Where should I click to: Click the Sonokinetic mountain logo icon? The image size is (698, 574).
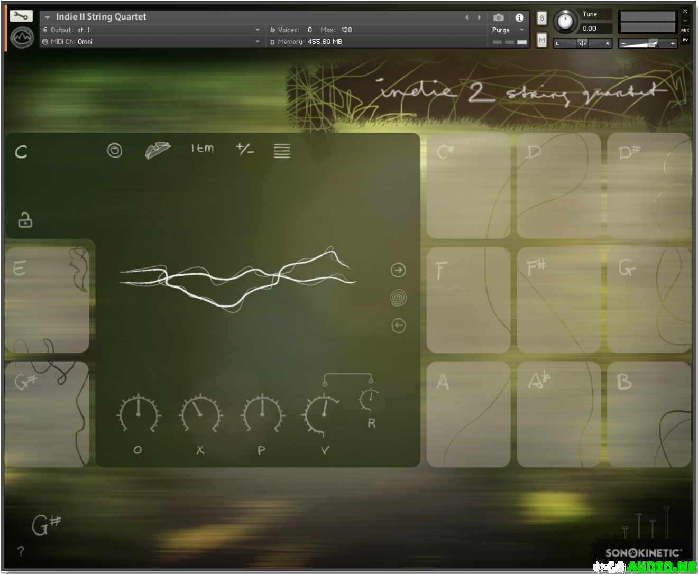click(22, 37)
